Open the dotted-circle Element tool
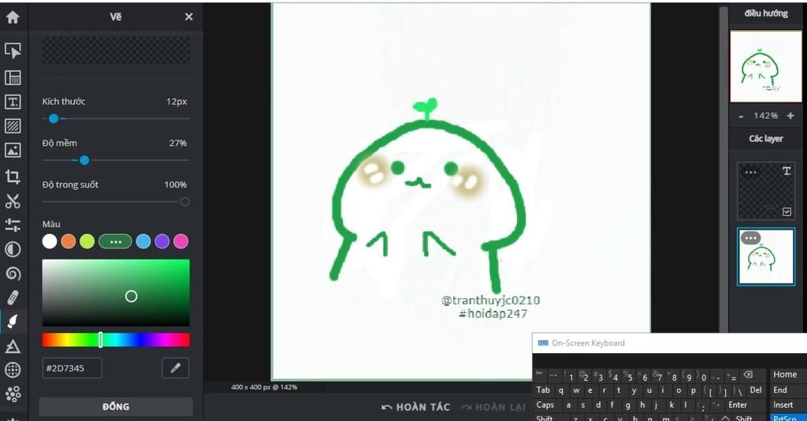 point(13,370)
